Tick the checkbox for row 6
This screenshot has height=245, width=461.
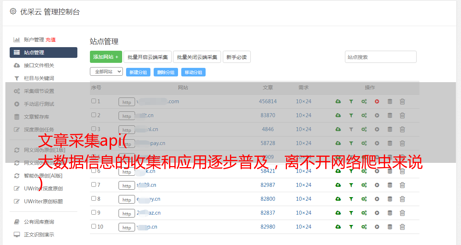click(x=93, y=171)
